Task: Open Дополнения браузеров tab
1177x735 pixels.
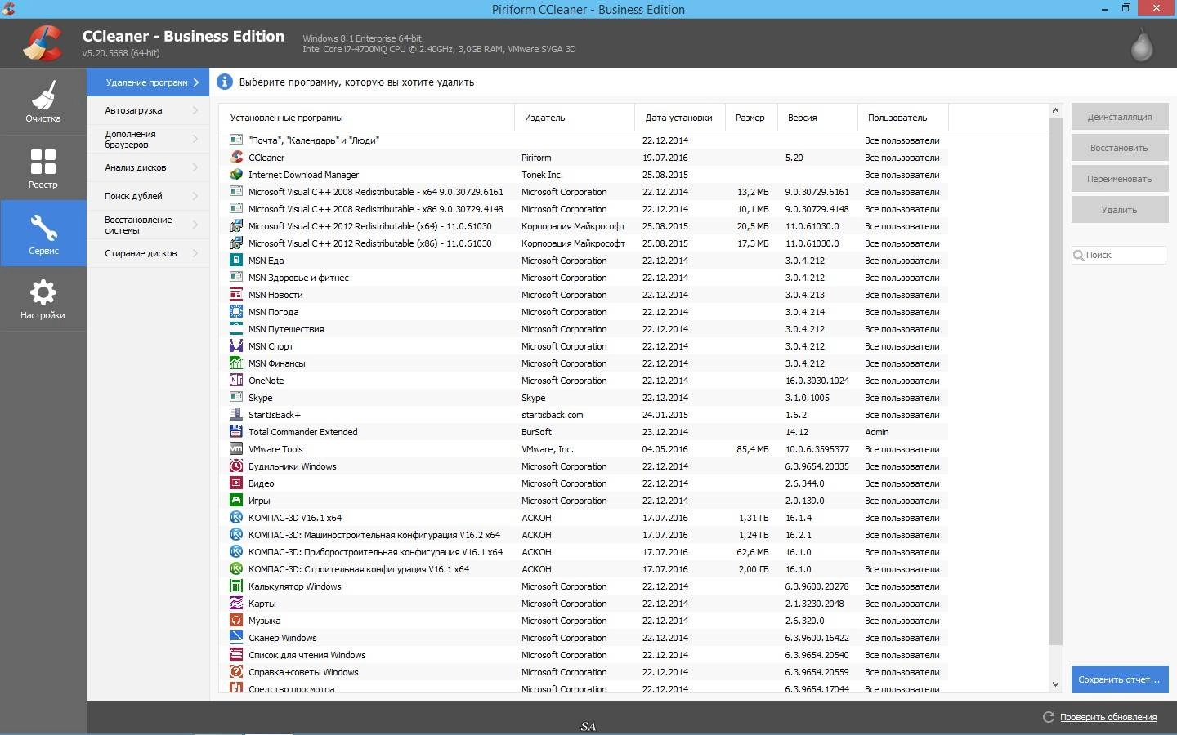Action: 148,139
